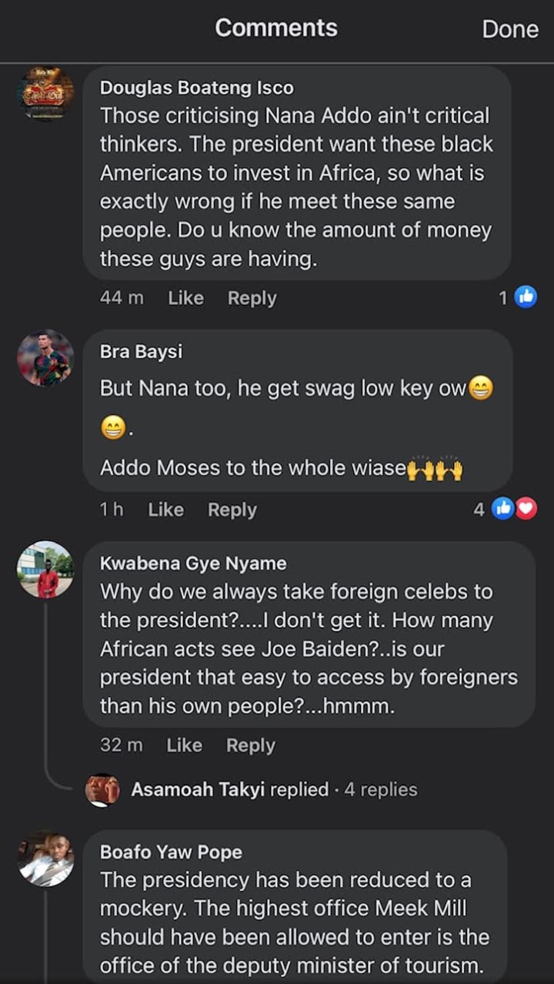Select the Boafo Yaw Pope username
The image size is (554, 984).
[171, 852]
